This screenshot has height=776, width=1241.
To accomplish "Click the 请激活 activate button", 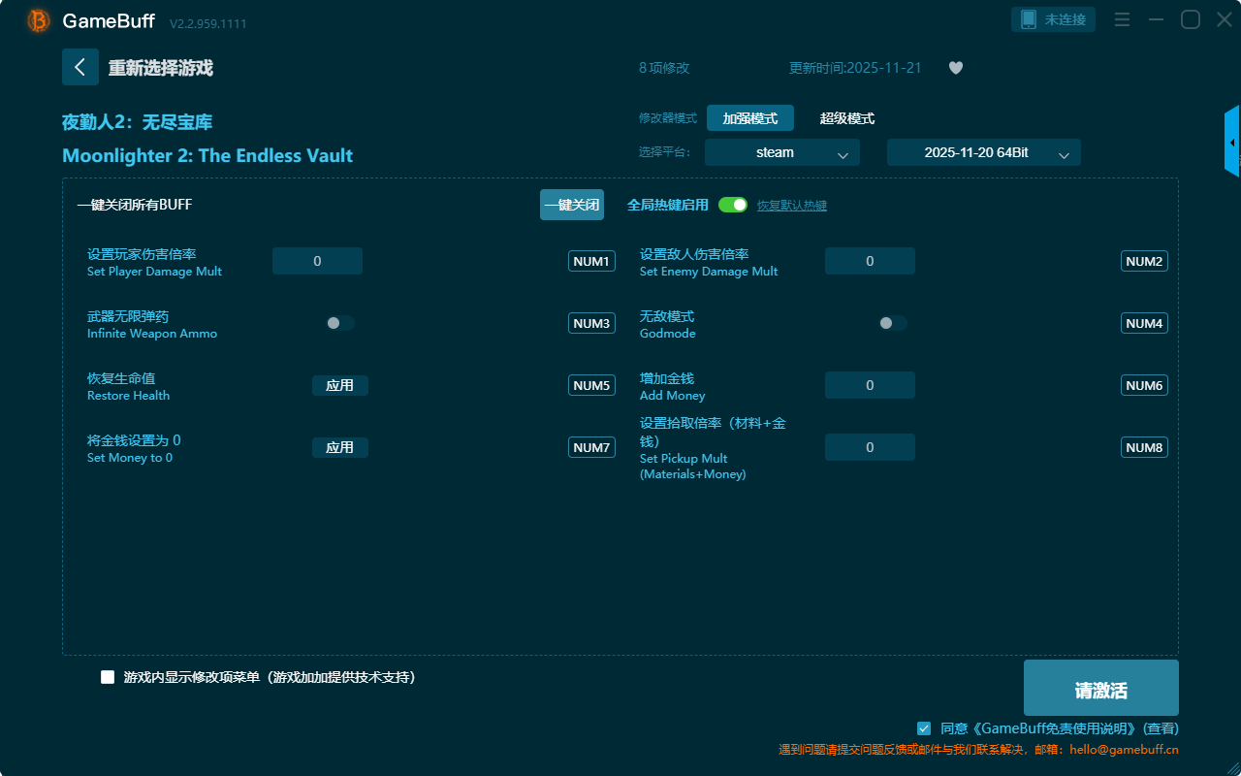I will pyautogui.click(x=1100, y=688).
